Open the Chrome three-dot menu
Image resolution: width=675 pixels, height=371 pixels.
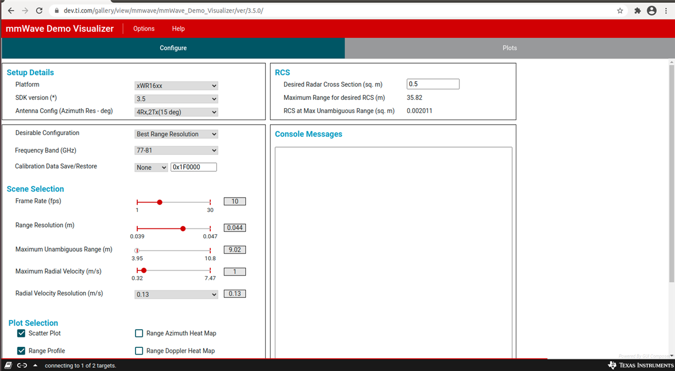point(667,10)
